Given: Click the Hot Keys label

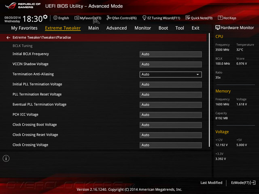Looking at the screenshot, I should (x=229, y=18).
